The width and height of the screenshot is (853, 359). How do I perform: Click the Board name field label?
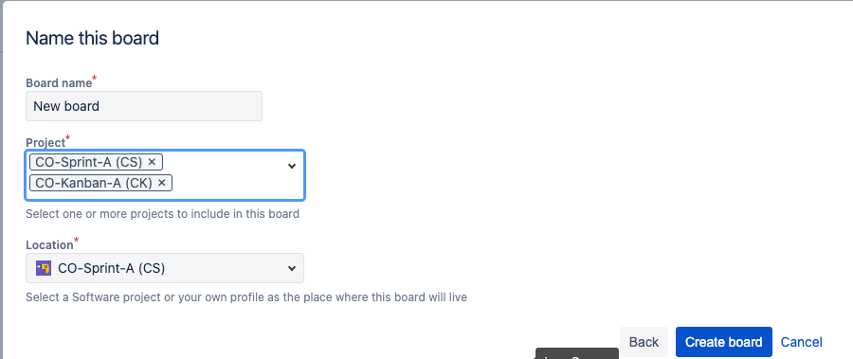(59, 83)
